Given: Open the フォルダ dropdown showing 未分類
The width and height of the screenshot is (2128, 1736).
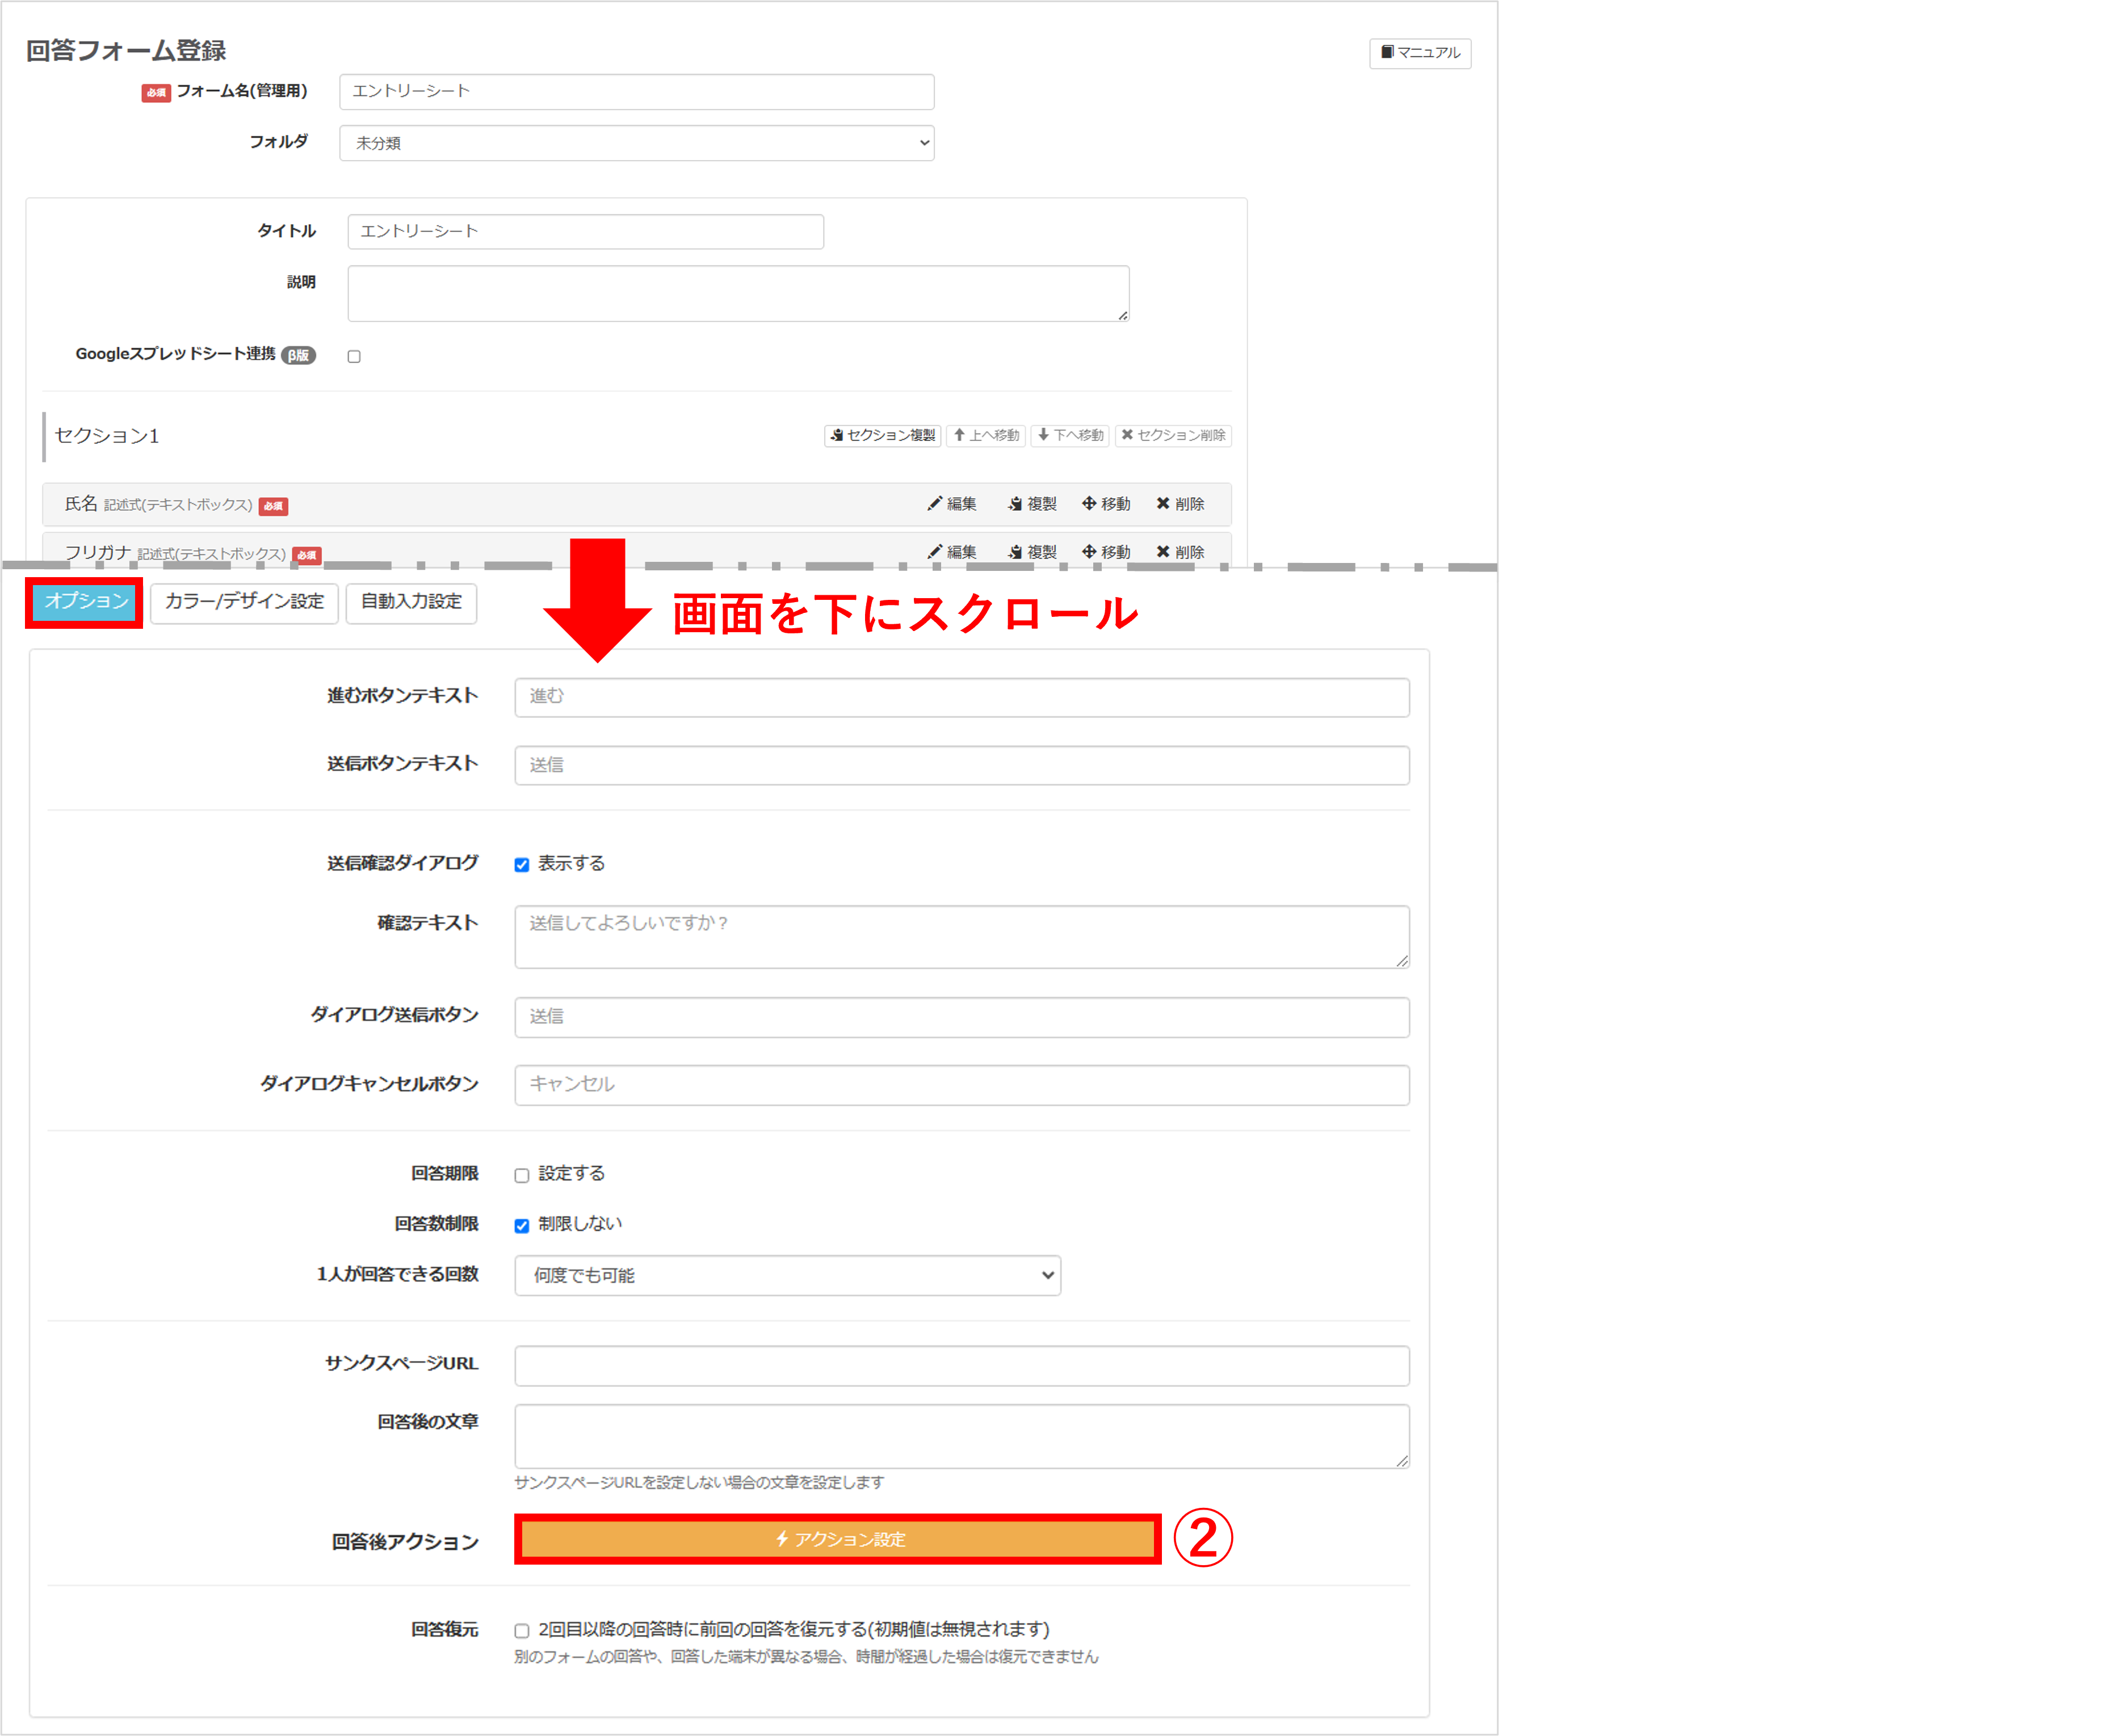Looking at the screenshot, I should (x=636, y=142).
